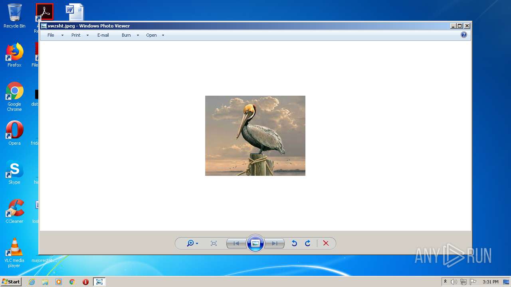Open the Open menu
Image resolution: width=511 pixels, height=287 pixels.
click(151, 35)
